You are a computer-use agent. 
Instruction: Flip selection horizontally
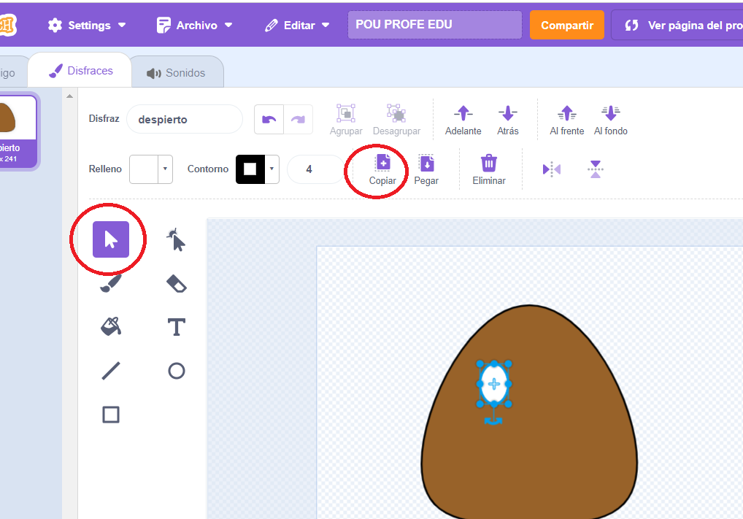(552, 169)
